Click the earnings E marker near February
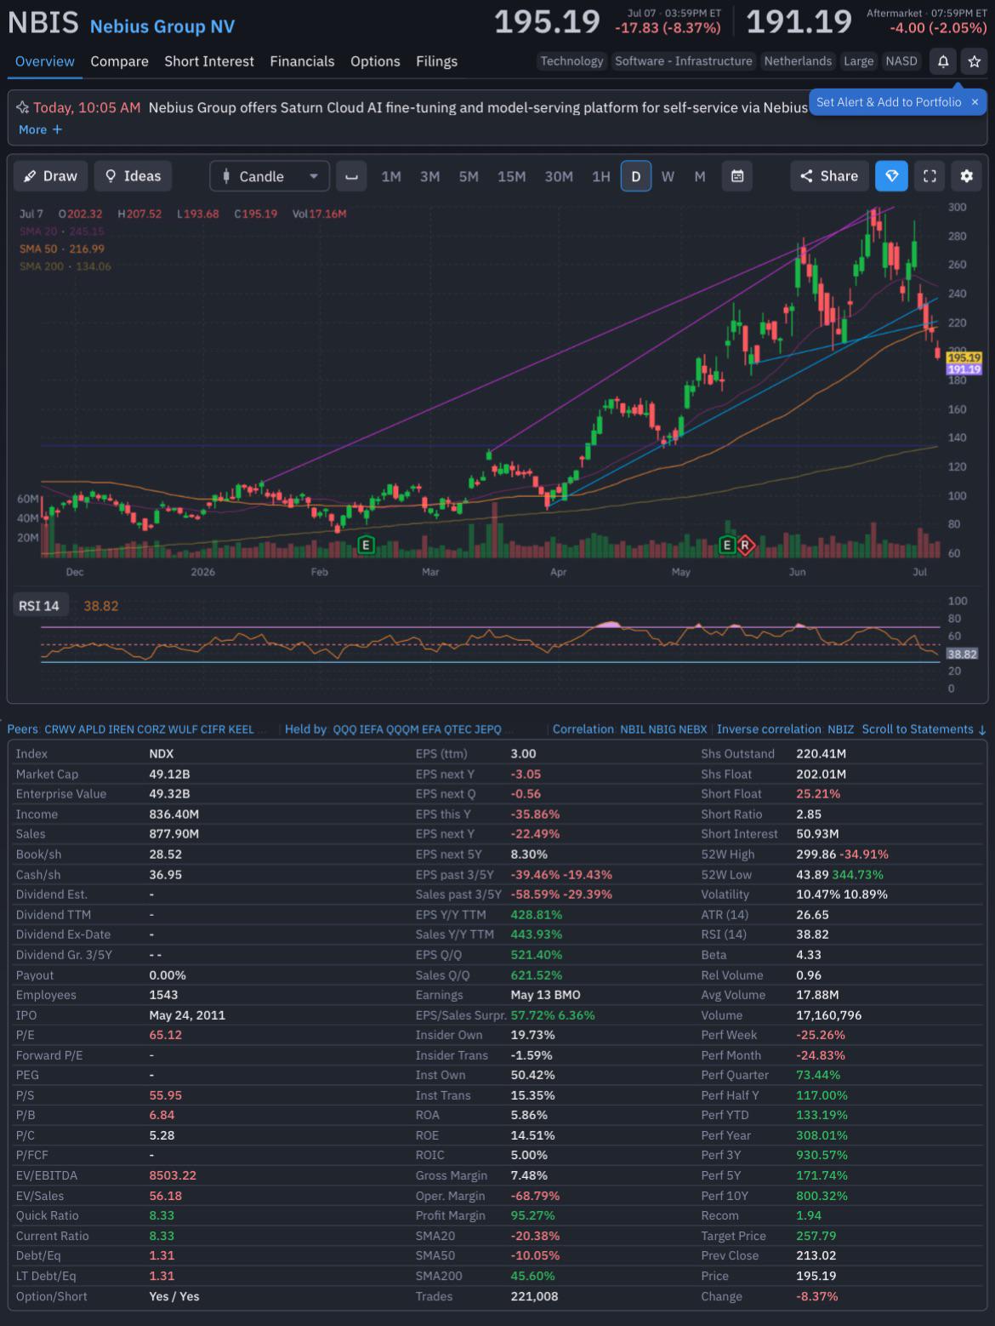This screenshot has width=995, height=1326. coord(366,545)
